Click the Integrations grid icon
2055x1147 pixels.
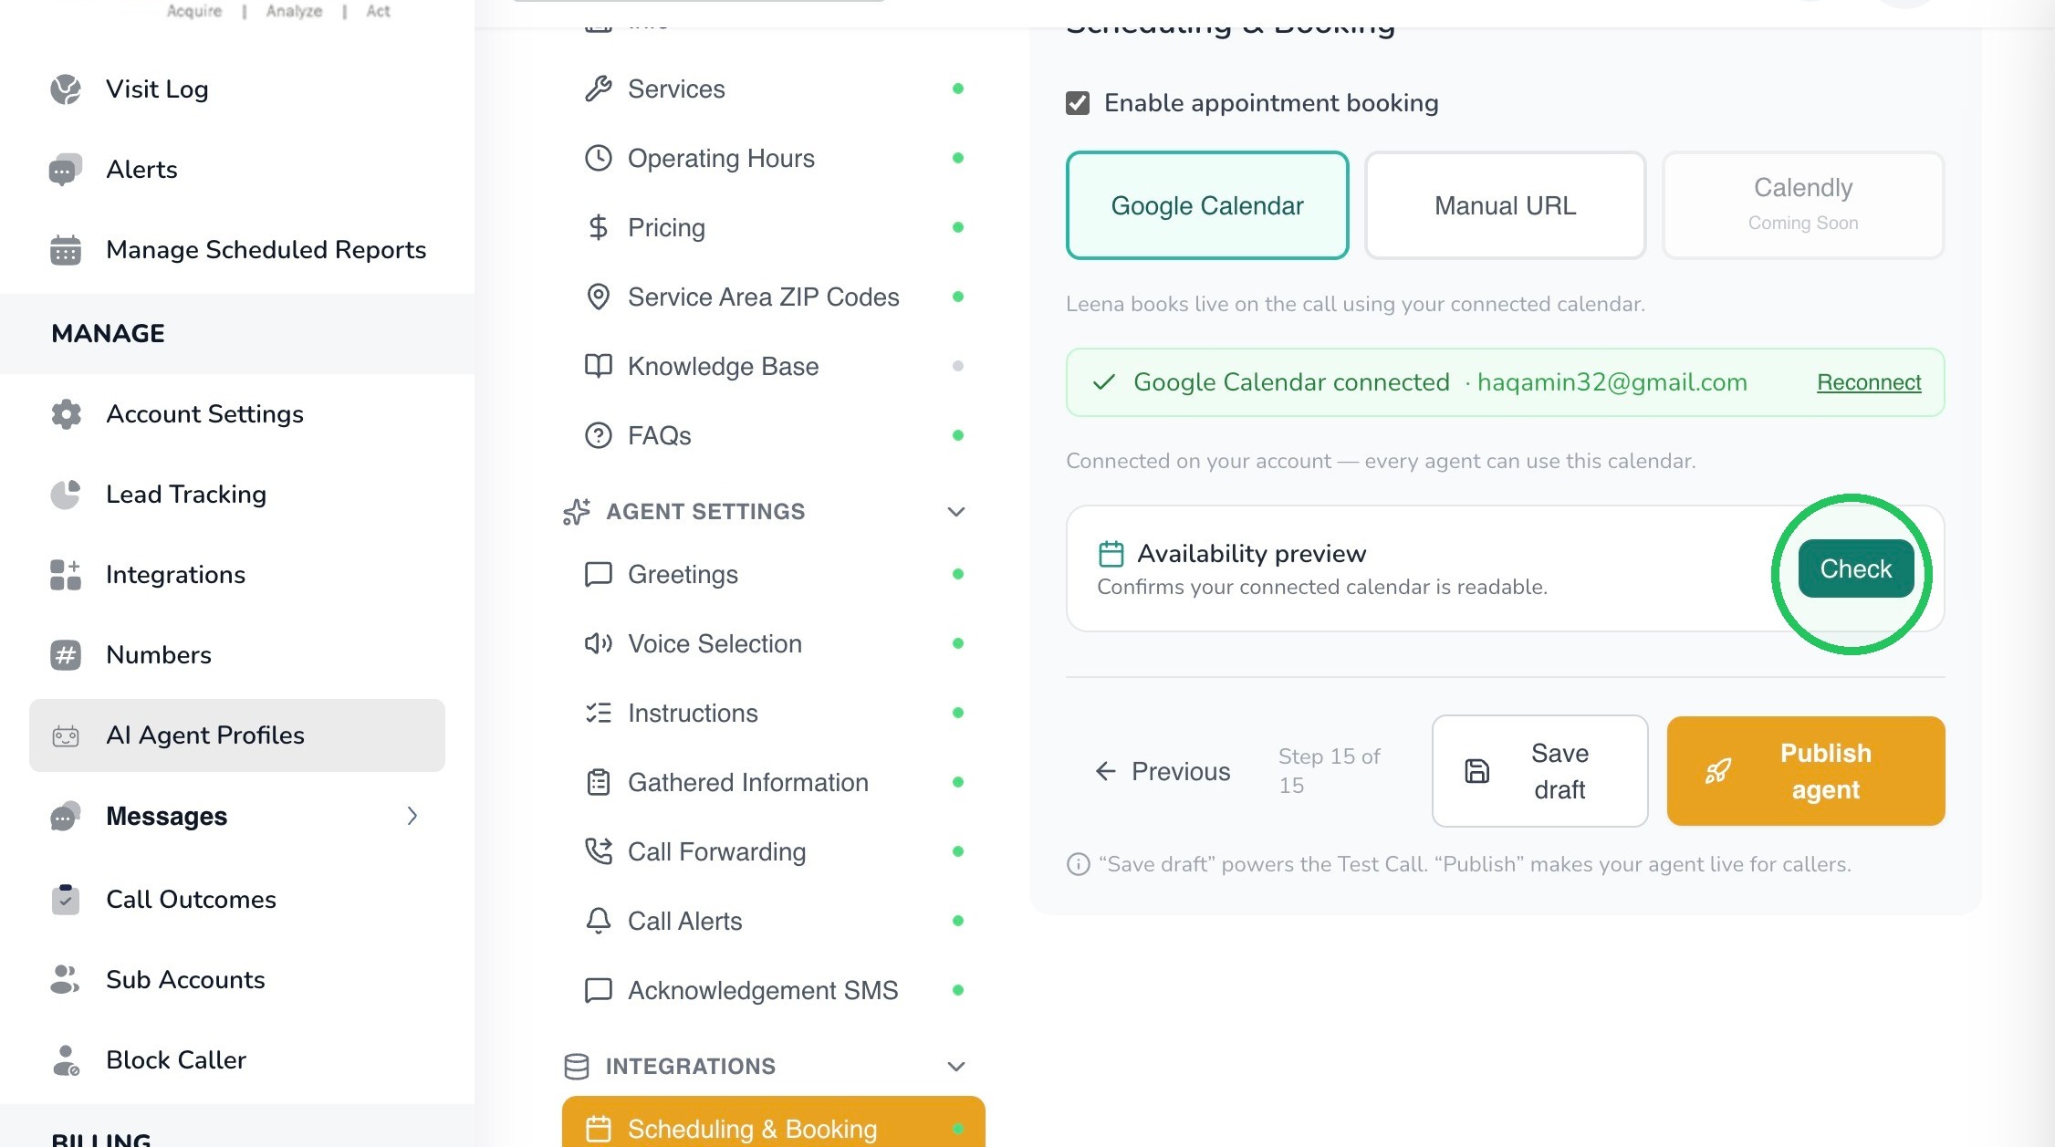point(66,575)
